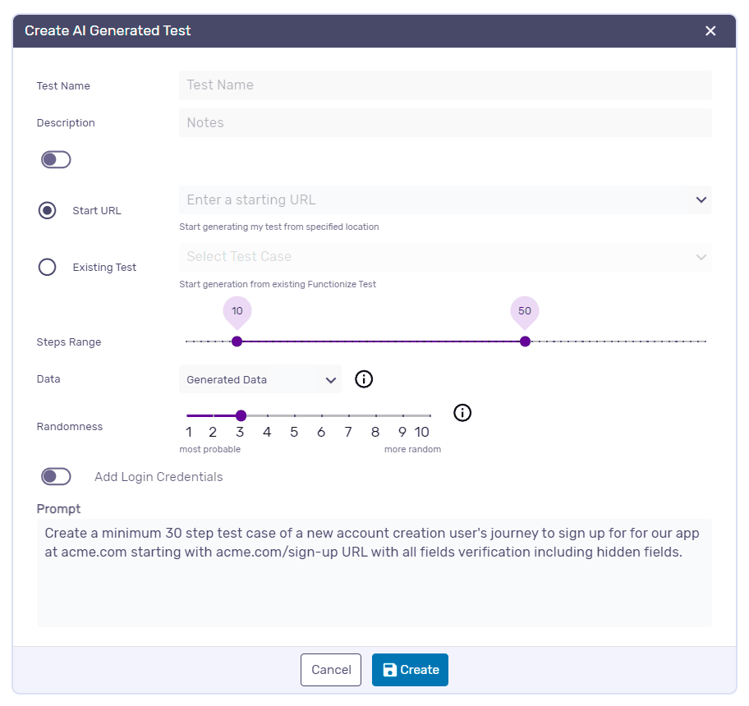
Task: Click the Steps Range minimum handle at 10
Action: point(237,342)
